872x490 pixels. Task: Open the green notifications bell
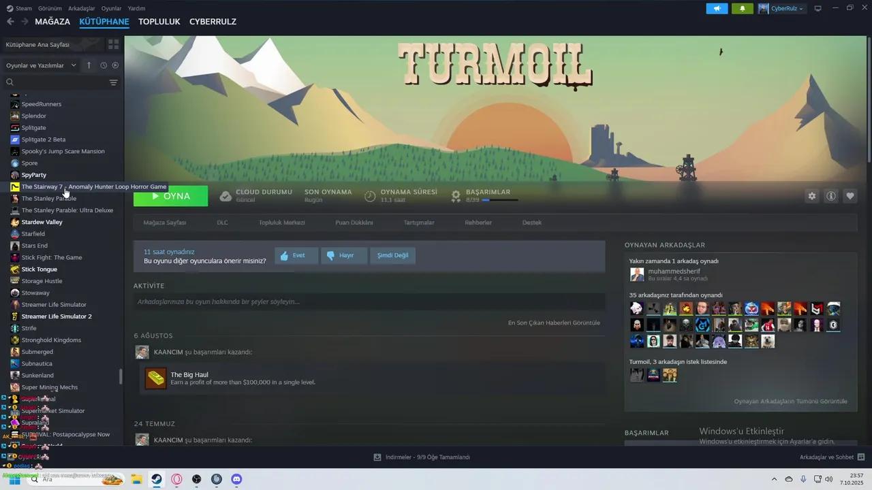(x=742, y=8)
